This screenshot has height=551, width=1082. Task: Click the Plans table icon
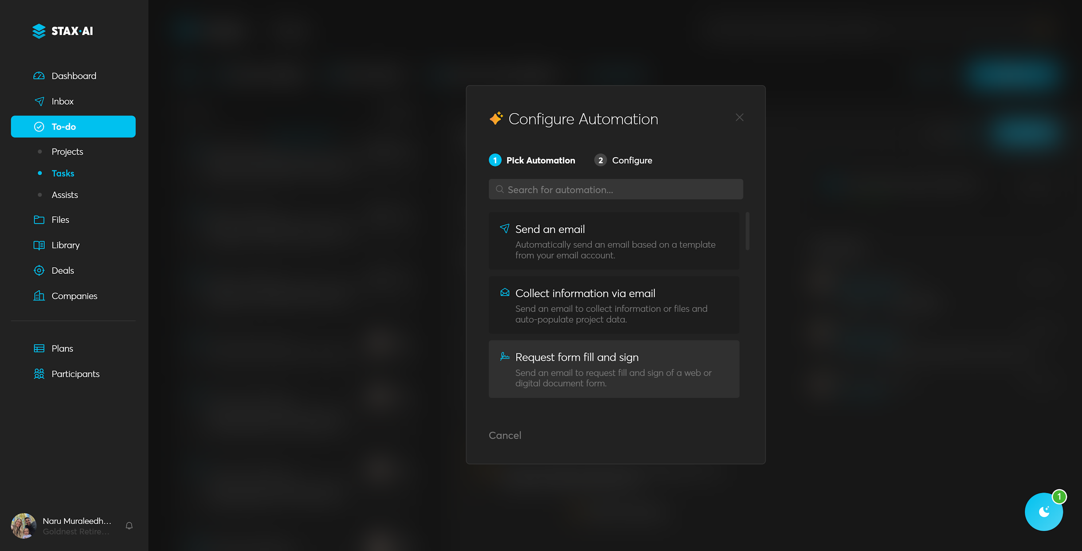coord(39,348)
